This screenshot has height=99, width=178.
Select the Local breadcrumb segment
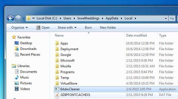tap(128, 18)
